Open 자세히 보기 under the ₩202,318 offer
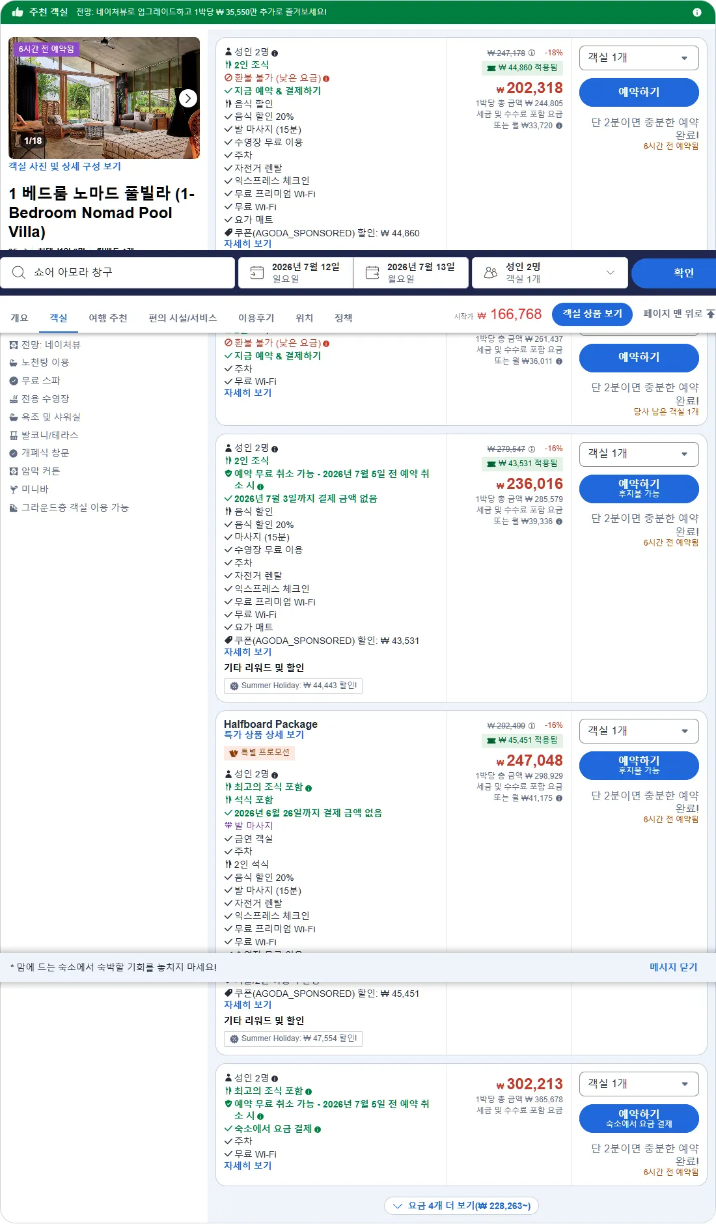The width and height of the screenshot is (716, 1224). [x=247, y=244]
